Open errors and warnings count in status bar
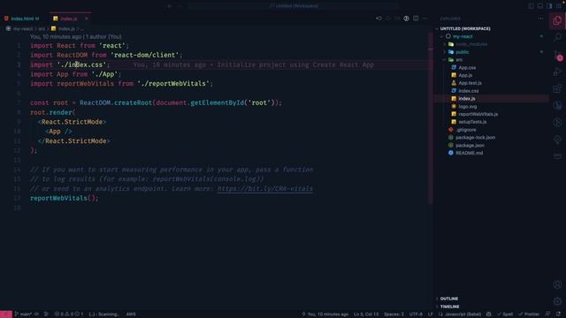This screenshot has height=318, width=566. coord(69,314)
